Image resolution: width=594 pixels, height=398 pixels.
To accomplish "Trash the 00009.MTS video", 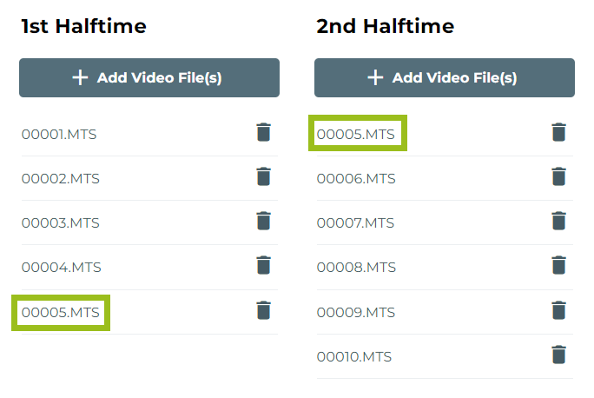I will pos(558,310).
